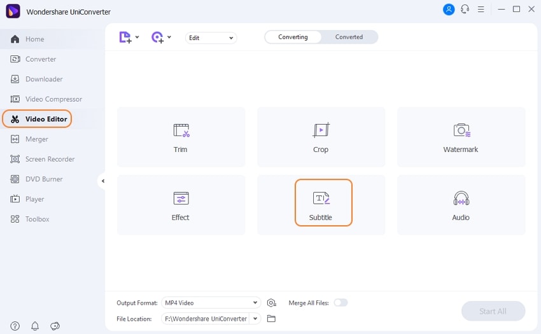This screenshot has width=541, height=334.
Task: Open the Effect tool
Action: coord(181,205)
